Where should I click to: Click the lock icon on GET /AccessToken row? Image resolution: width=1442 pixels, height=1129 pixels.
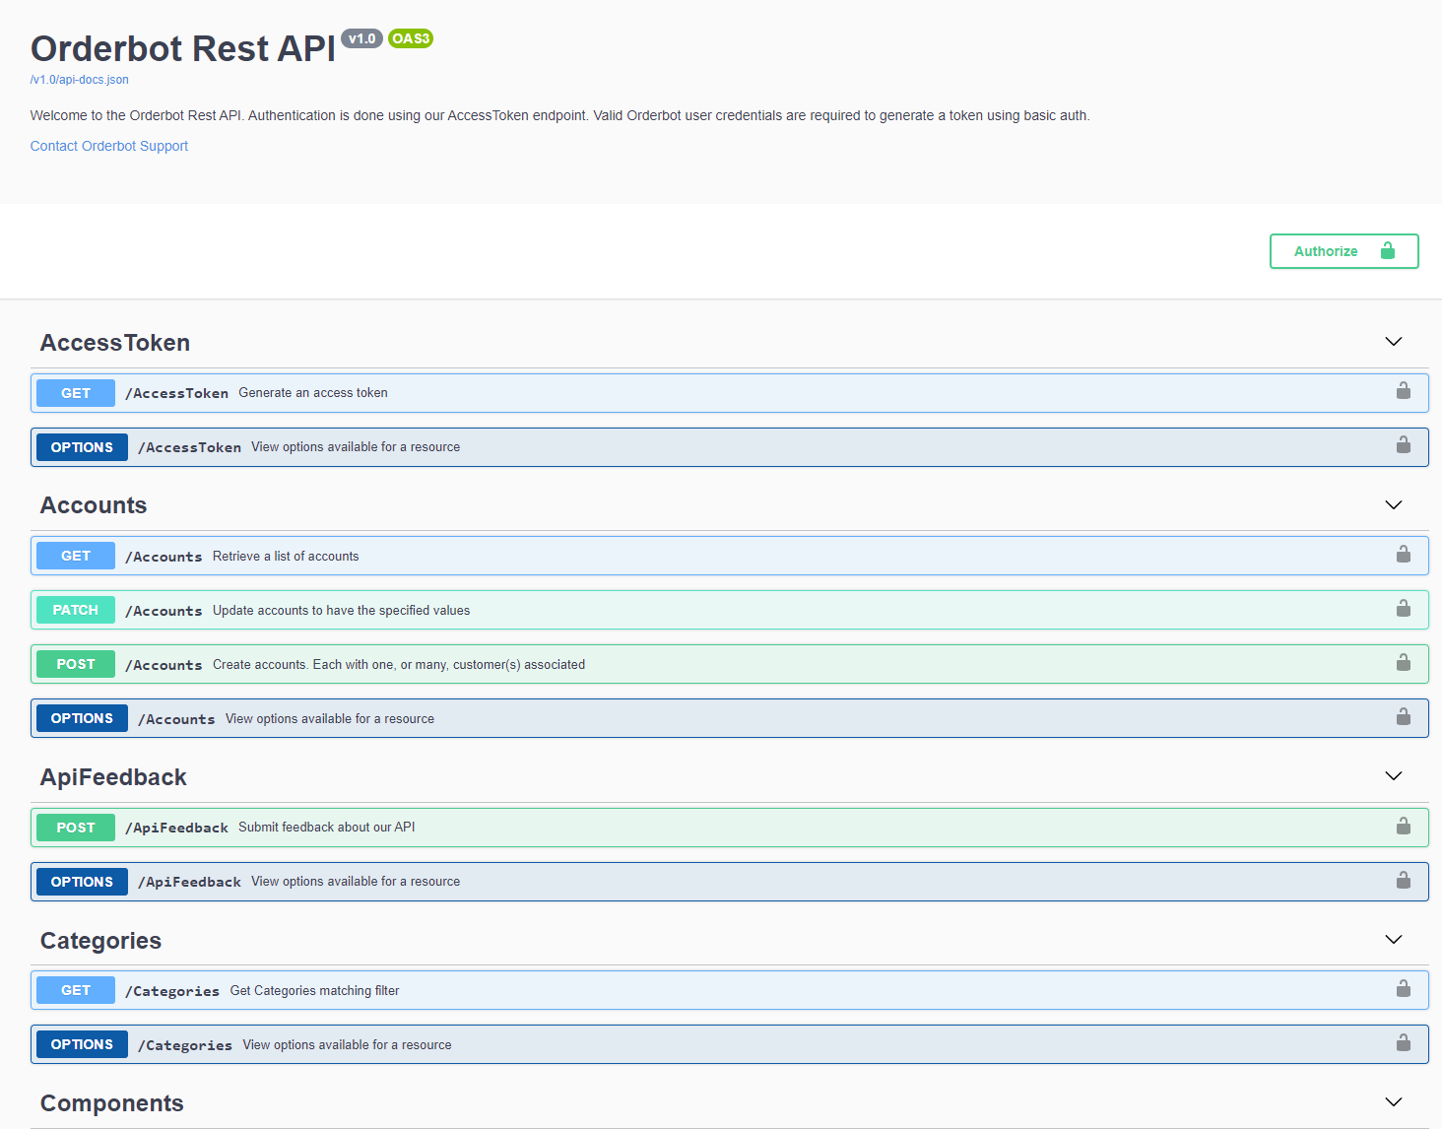pos(1403,391)
